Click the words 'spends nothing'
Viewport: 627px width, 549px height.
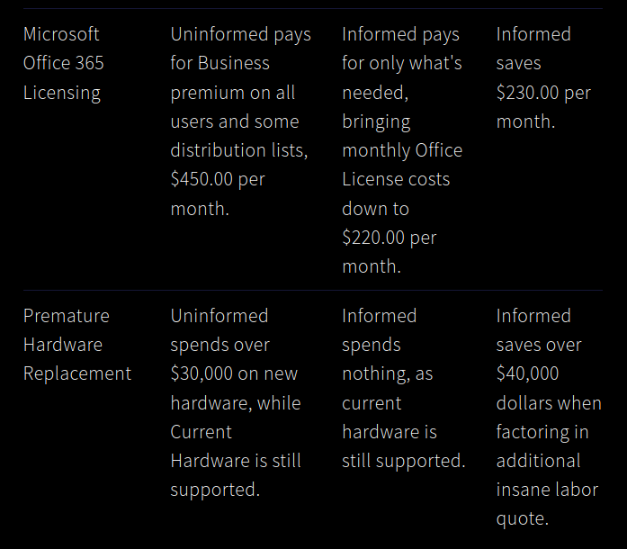click(x=372, y=359)
